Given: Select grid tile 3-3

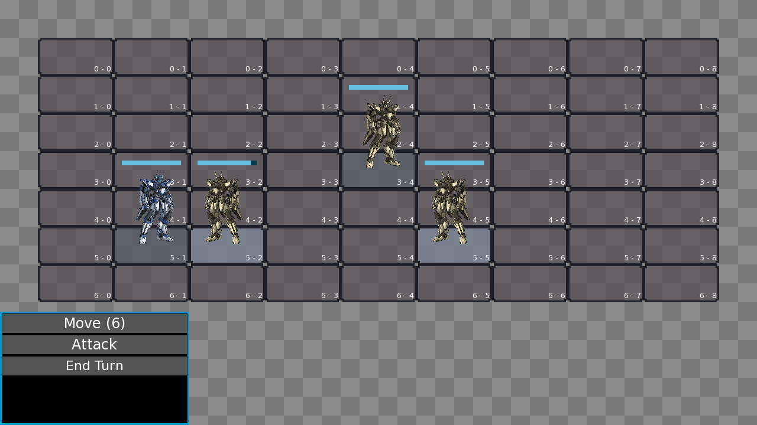Looking at the screenshot, I should point(303,170).
